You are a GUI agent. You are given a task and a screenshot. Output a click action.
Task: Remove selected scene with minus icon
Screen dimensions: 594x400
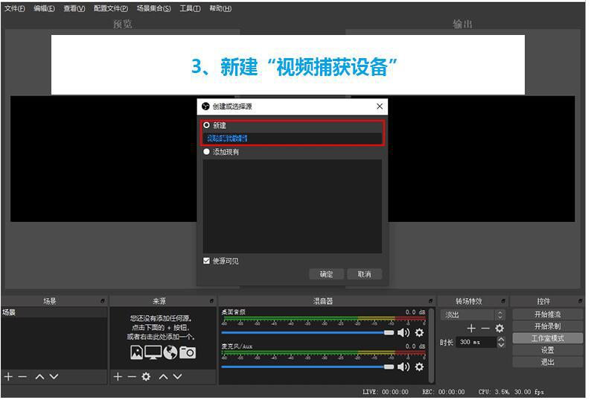pyautogui.click(x=22, y=376)
